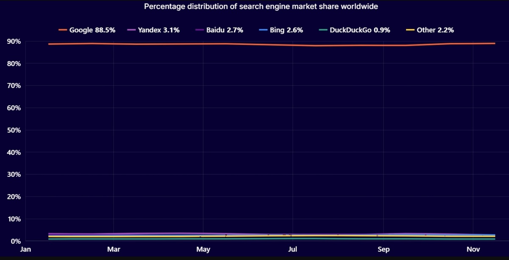Viewport: 509px width, 260px height.
Task: Toggle the Bing 2.6% legend entry
Action: pos(281,30)
